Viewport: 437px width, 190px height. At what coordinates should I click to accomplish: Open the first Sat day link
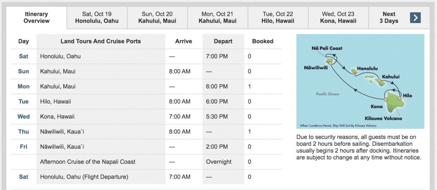(24, 57)
